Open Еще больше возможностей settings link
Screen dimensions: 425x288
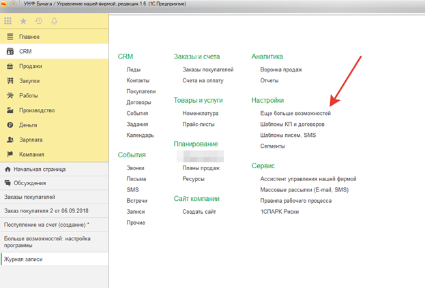(x=295, y=113)
